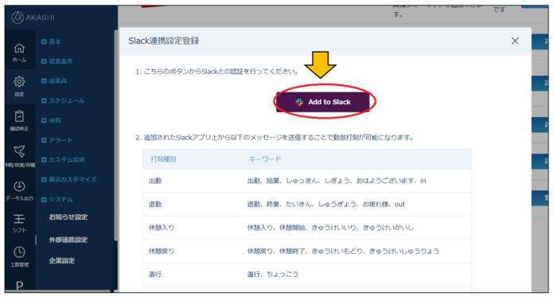Open the 確認修正 clipboard icon
This screenshot has height=297, width=554.
tap(19, 120)
